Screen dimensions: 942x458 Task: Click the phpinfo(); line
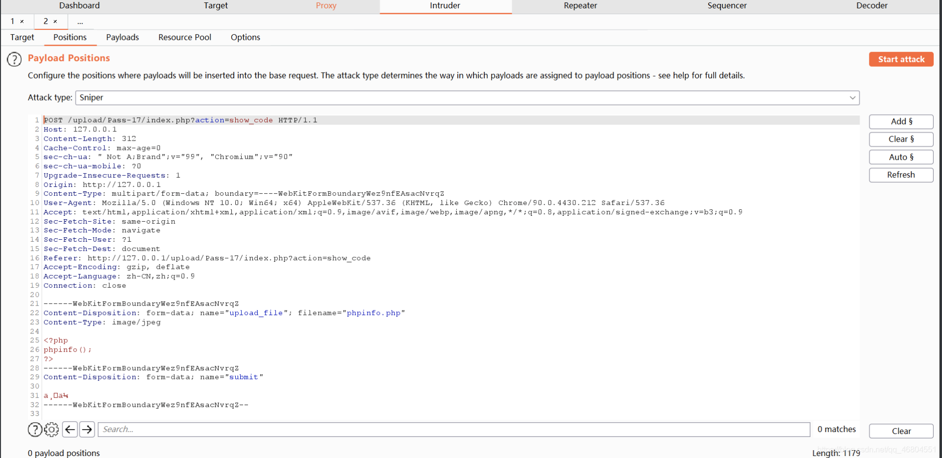click(x=68, y=350)
